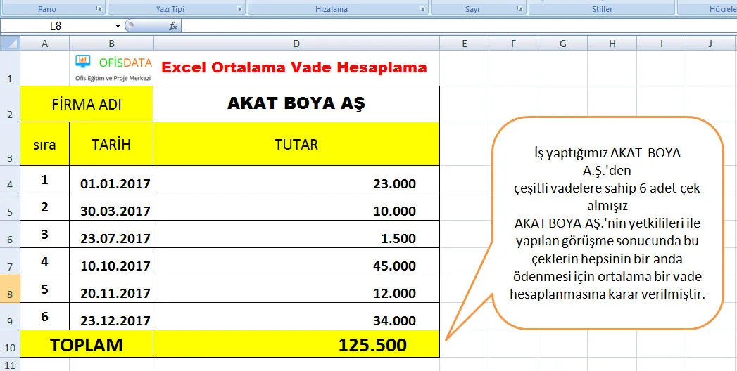
Task: Click the OFISDATA logo image
Action: (x=113, y=67)
